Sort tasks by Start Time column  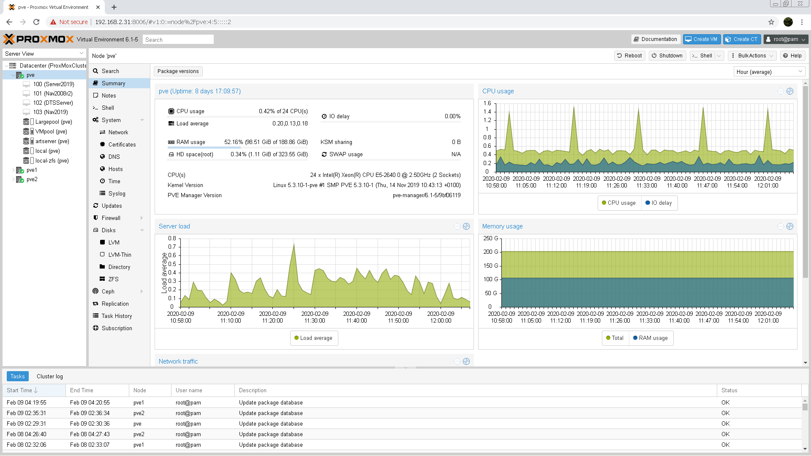(x=34, y=391)
